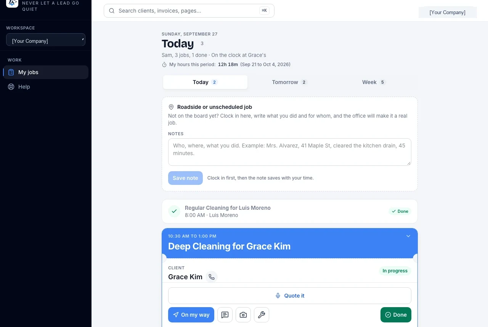Screen dimensions: 488x327
Task: Tap the camera icon to add a photo
Action: (243, 315)
